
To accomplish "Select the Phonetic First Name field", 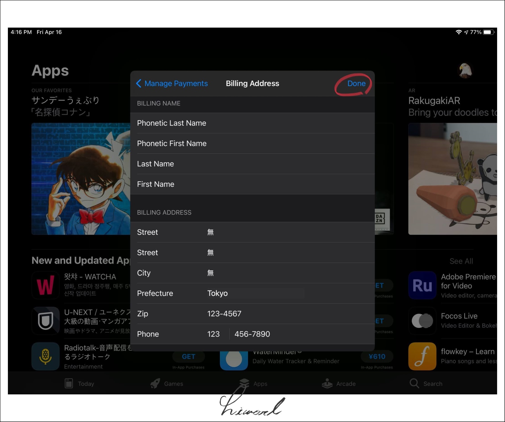I will pyautogui.click(x=252, y=143).
